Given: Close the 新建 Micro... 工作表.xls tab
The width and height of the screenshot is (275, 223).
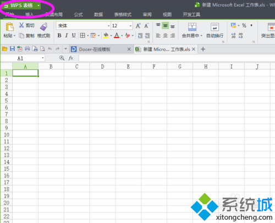Looking at the screenshot, I should (x=194, y=49).
